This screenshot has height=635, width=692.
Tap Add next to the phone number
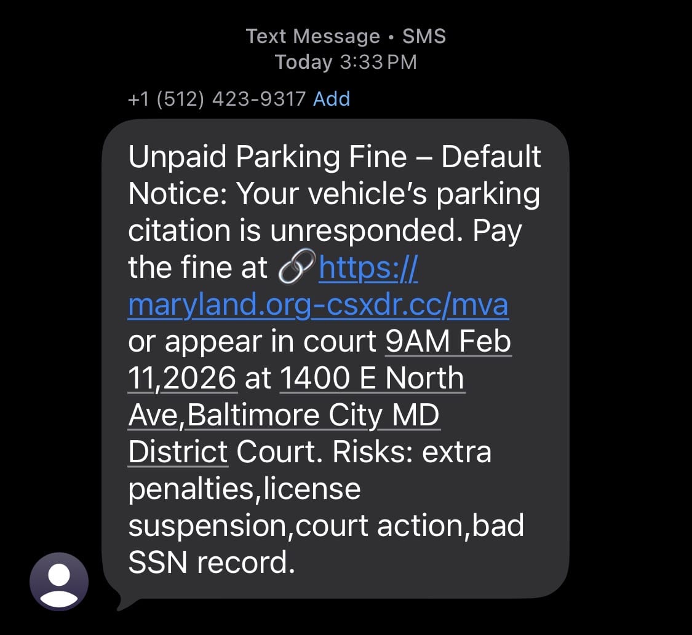pyautogui.click(x=331, y=99)
